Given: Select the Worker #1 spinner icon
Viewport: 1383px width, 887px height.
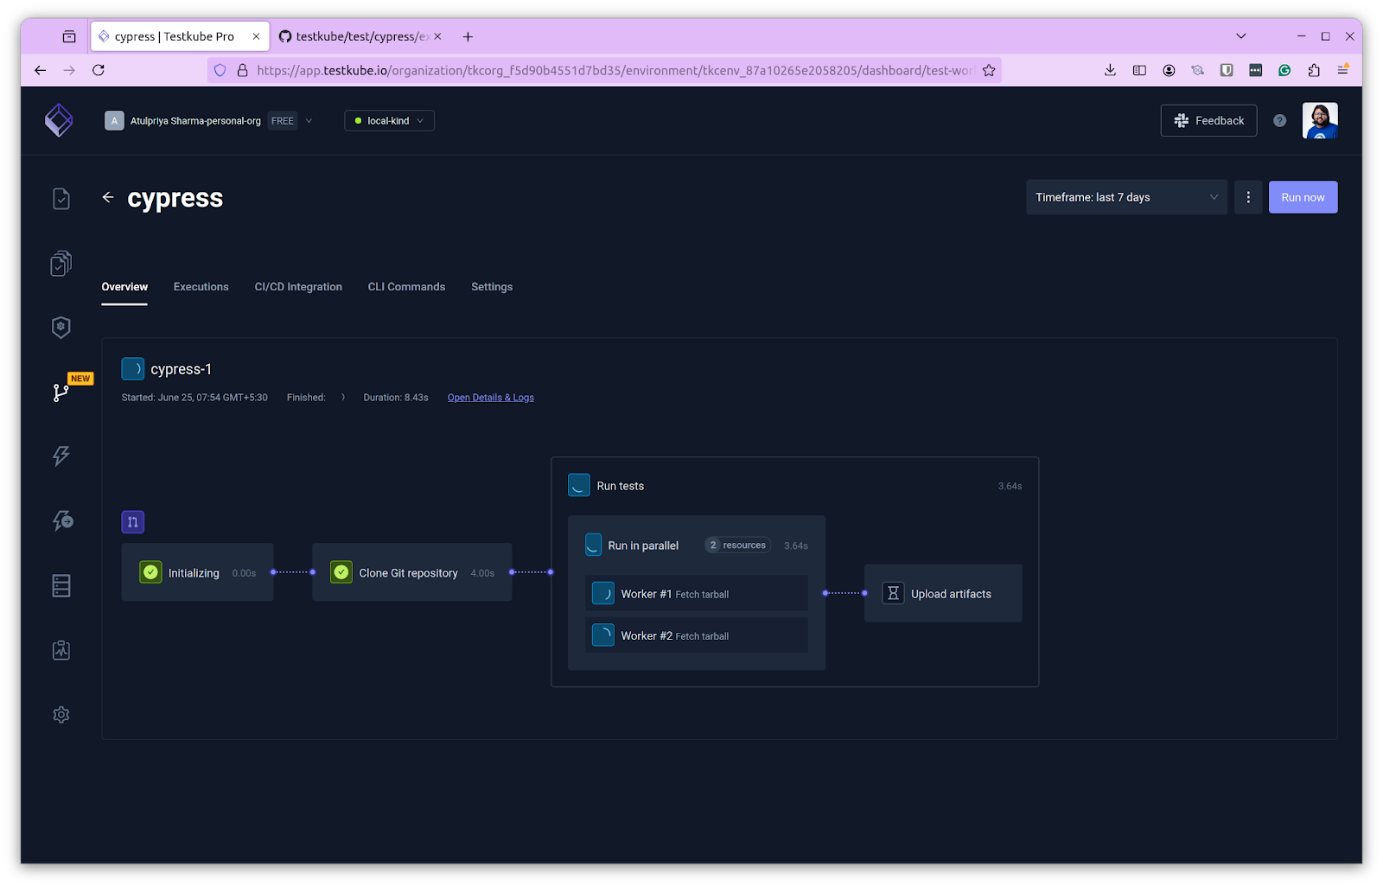Looking at the screenshot, I should click(603, 593).
